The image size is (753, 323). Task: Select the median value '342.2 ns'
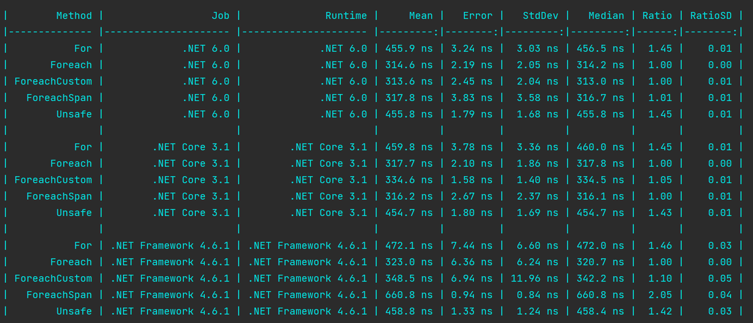point(601,278)
